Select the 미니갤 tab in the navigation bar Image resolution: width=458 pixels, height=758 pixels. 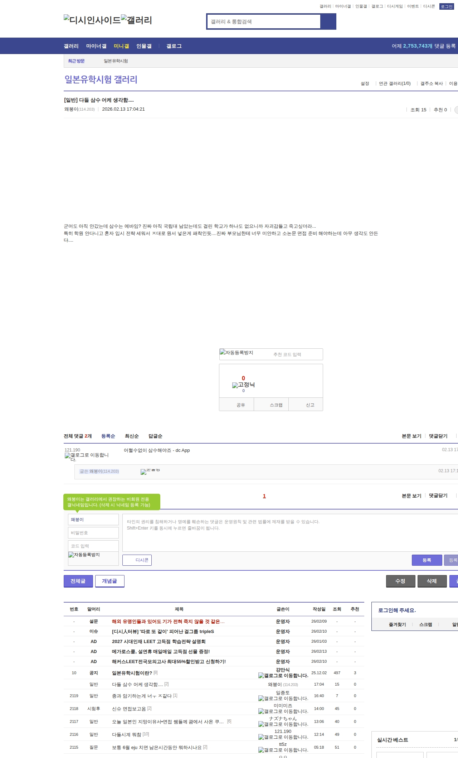click(121, 46)
